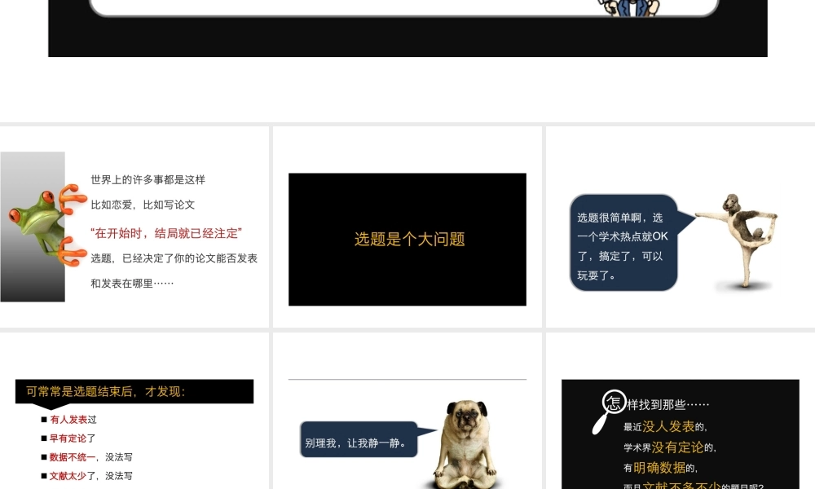815x489 pixels.
Task: Click the red quote 在开始时，结局就已经注定
Action: click(x=166, y=233)
